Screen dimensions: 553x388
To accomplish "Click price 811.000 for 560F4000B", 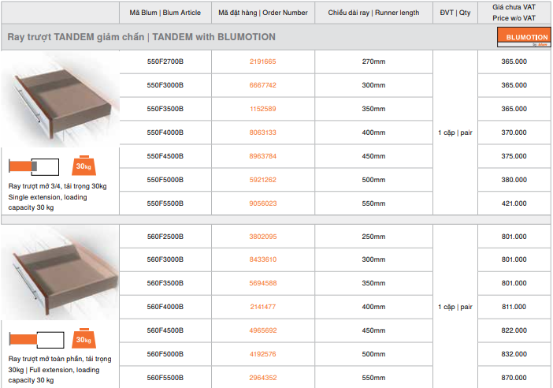I will click(514, 307).
